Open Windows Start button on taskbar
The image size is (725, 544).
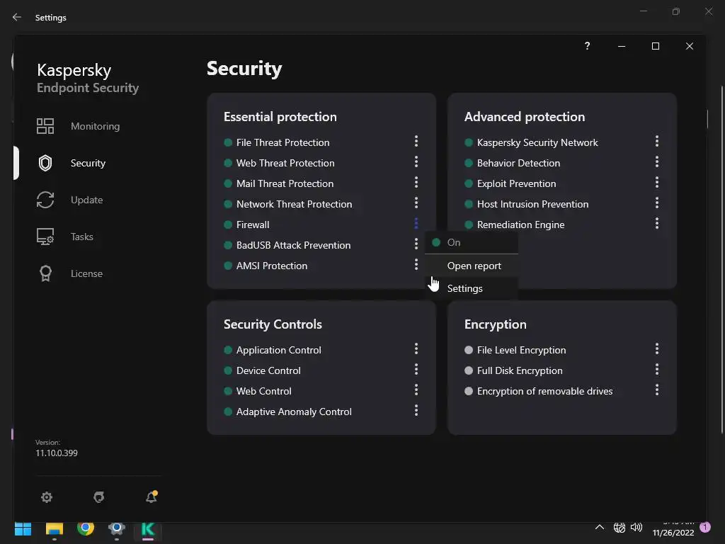(x=23, y=528)
